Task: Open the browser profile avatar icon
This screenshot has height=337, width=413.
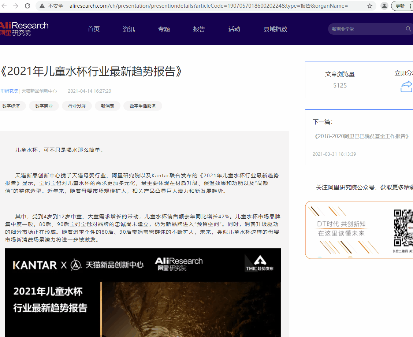Action: 384,6
